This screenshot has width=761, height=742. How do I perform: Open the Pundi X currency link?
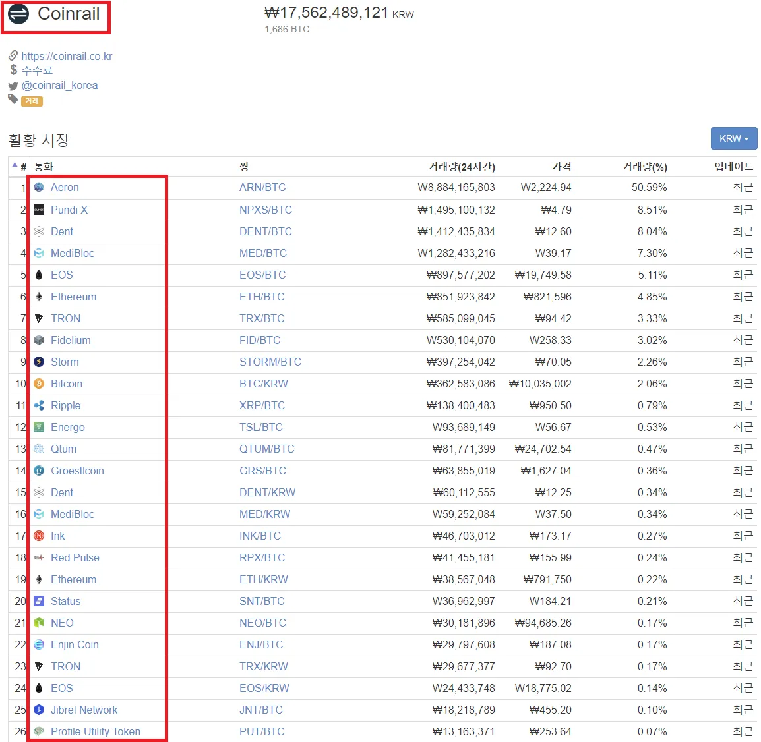pos(69,210)
